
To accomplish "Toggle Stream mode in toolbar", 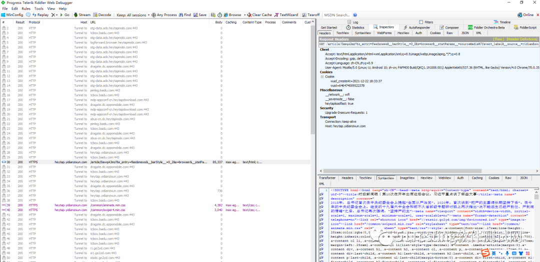I will [82, 15].
